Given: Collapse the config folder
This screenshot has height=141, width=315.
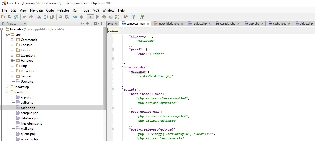Looking at the screenshot, I should 7,92.
